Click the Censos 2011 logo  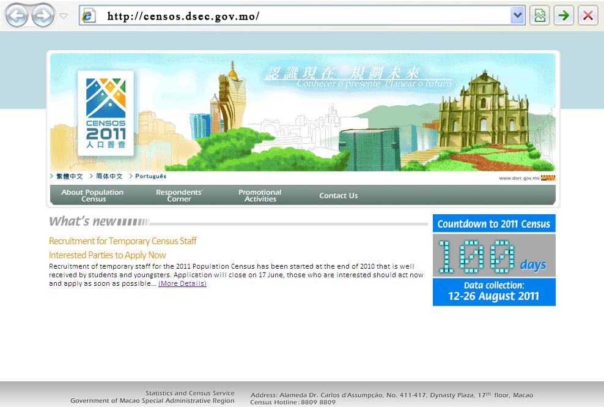point(106,113)
